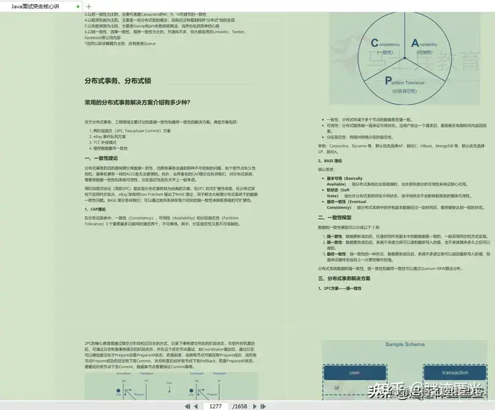Click the list item 缓存数据最终一致性
The width and height of the screenshot is (495, 410).
(110, 148)
